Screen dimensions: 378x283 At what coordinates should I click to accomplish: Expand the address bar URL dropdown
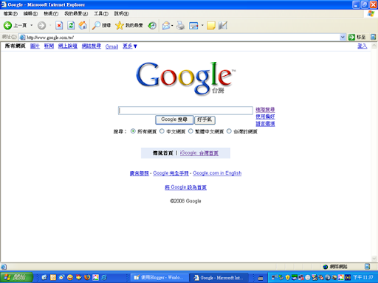(343, 38)
